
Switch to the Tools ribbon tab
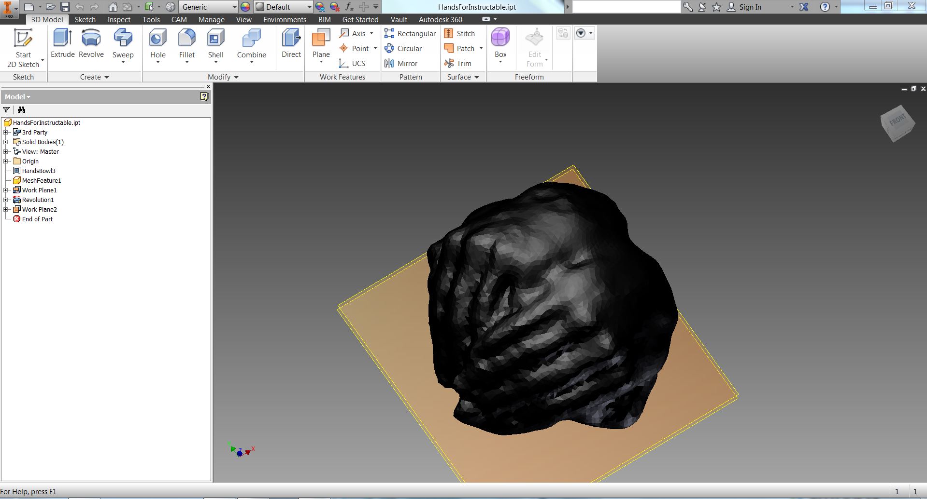pyautogui.click(x=151, y=19)
